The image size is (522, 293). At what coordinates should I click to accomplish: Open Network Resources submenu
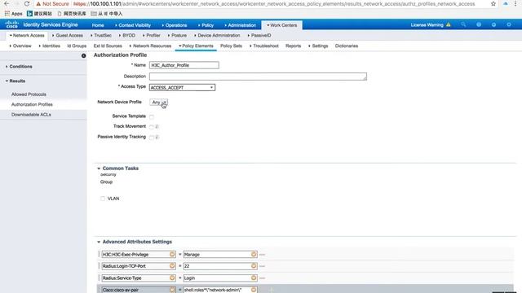tap(150, 46)
